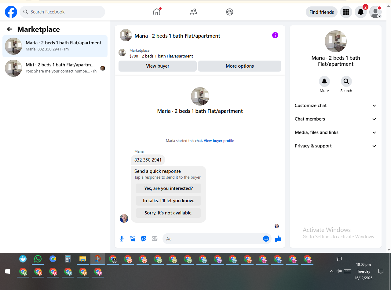Expand Customize chat section
This screenshot has height=290, width=391.
(336, 106)
